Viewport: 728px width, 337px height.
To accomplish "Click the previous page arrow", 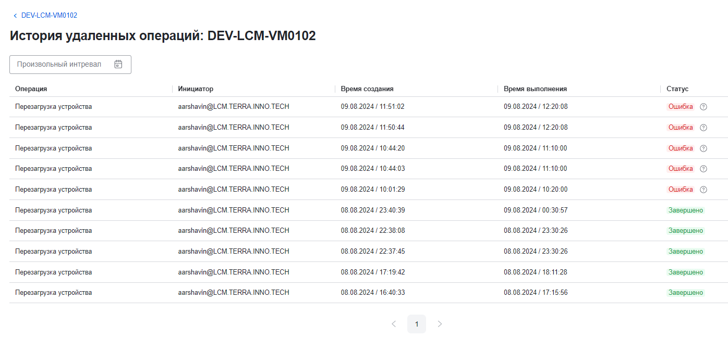I will 394,323.
